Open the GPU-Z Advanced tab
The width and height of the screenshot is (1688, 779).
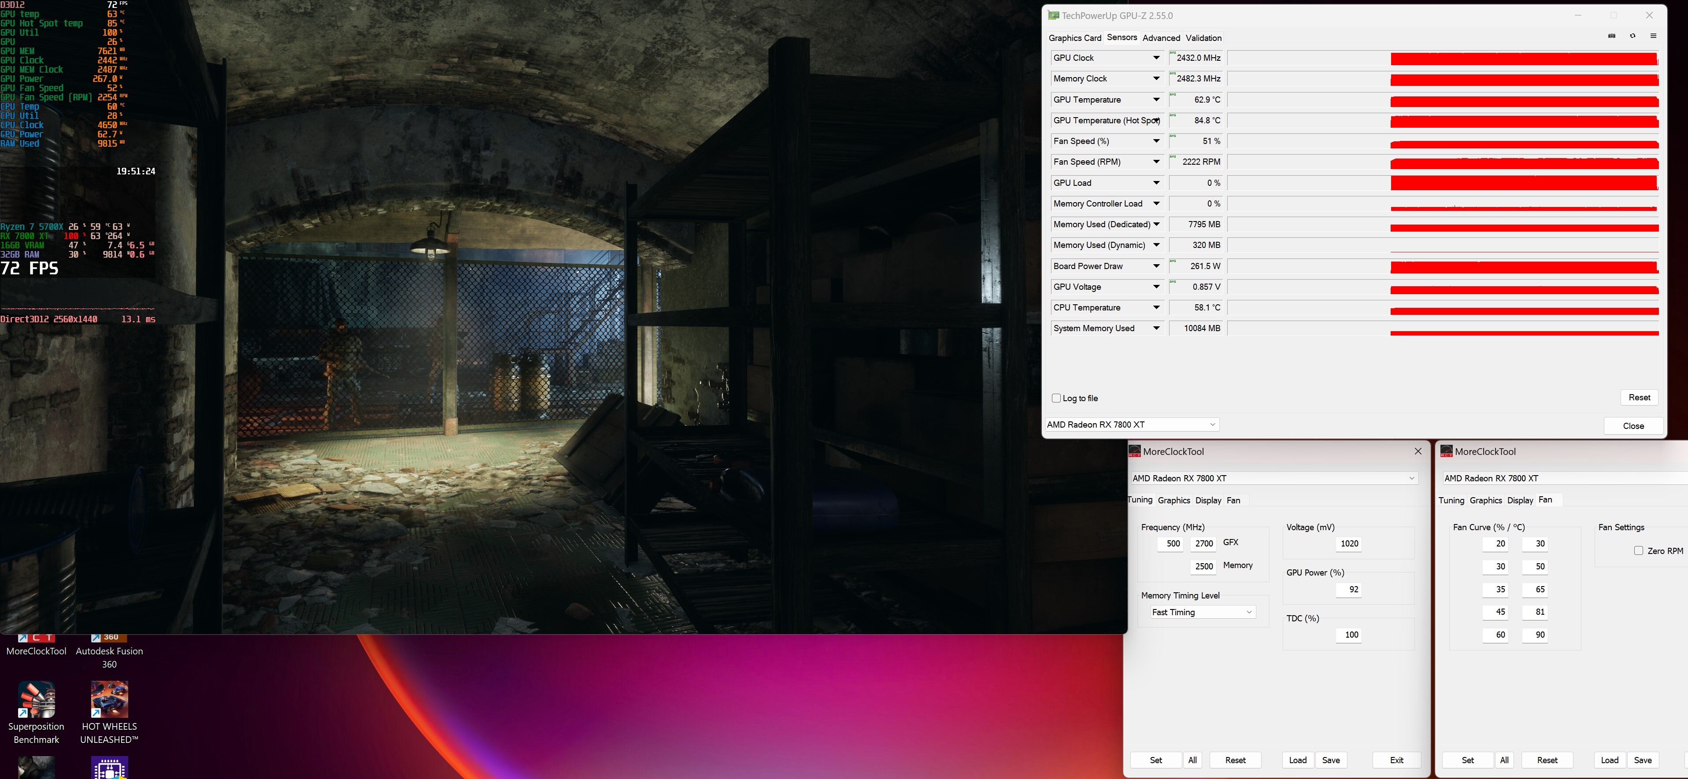point(1161,38)
